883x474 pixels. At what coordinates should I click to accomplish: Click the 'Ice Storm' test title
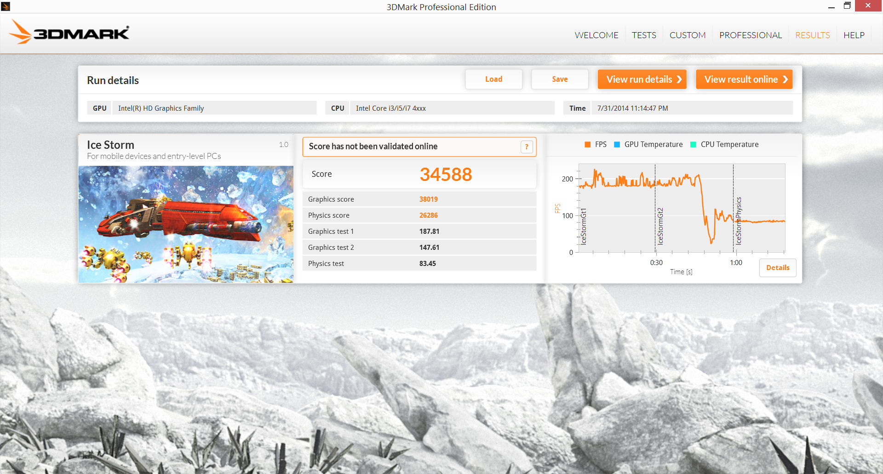[110, 145]
